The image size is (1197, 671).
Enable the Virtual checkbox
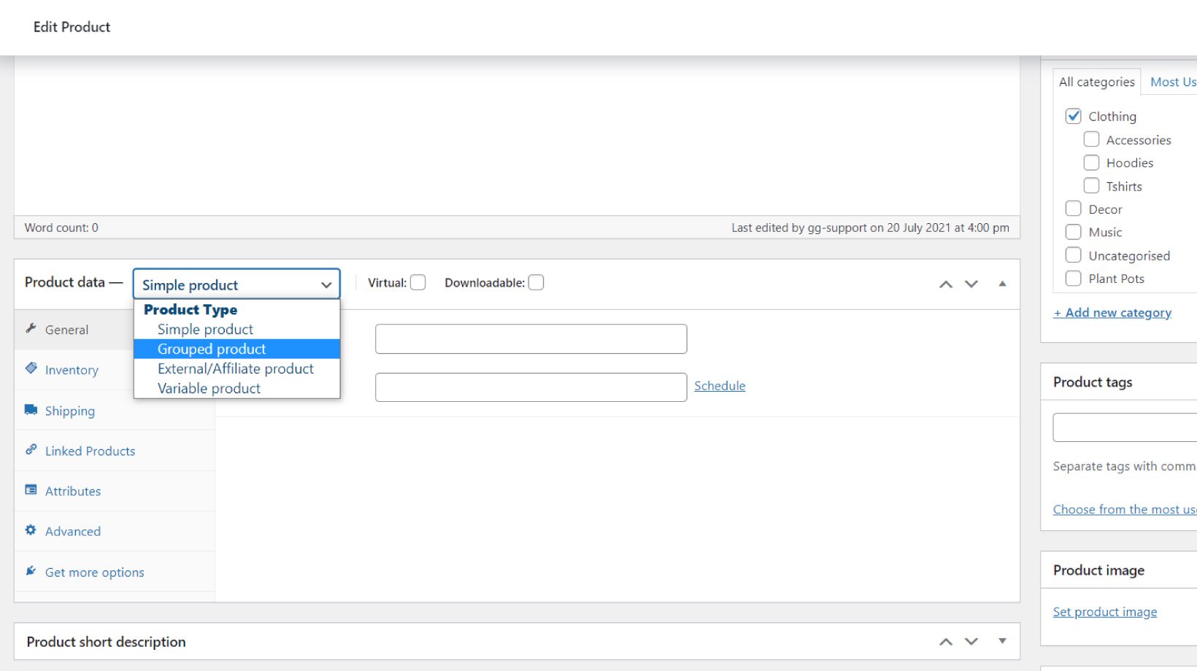click(x=417, y=282)
